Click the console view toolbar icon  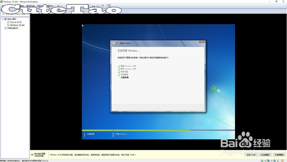109,6
